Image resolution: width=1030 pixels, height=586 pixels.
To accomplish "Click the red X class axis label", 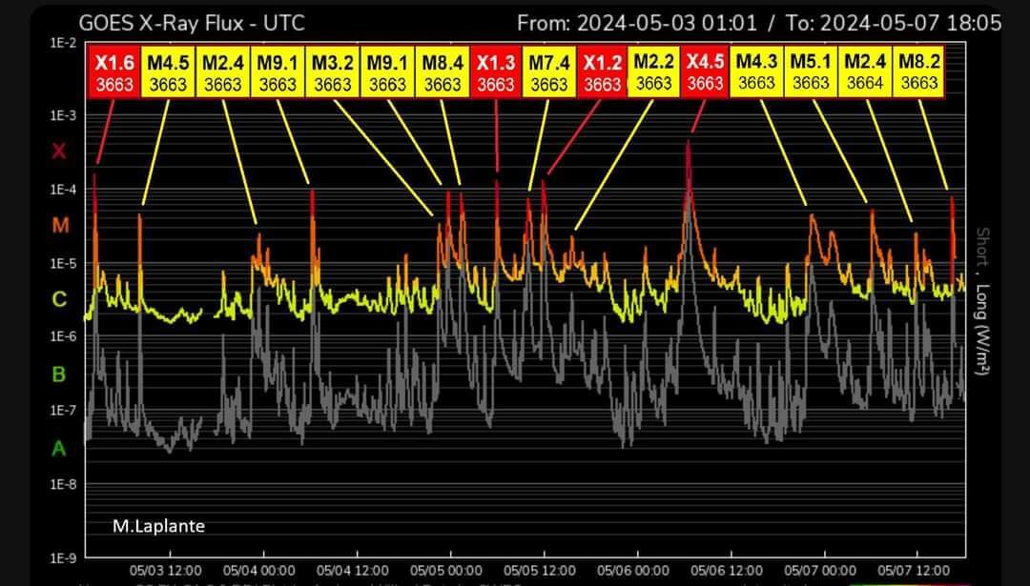I will click(x=59, y=152).
